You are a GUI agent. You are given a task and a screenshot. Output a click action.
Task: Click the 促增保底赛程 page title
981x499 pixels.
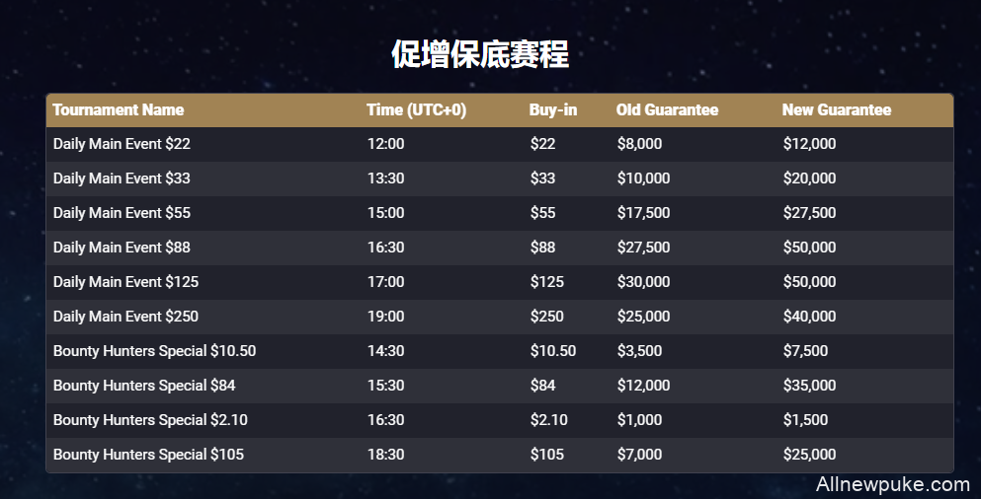pos(480,54)
